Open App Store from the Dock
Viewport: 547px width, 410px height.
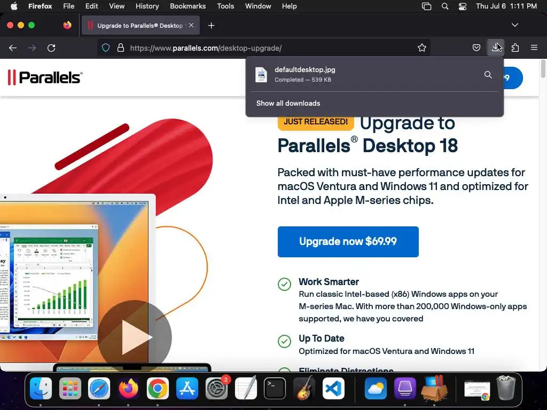[187, 388]
